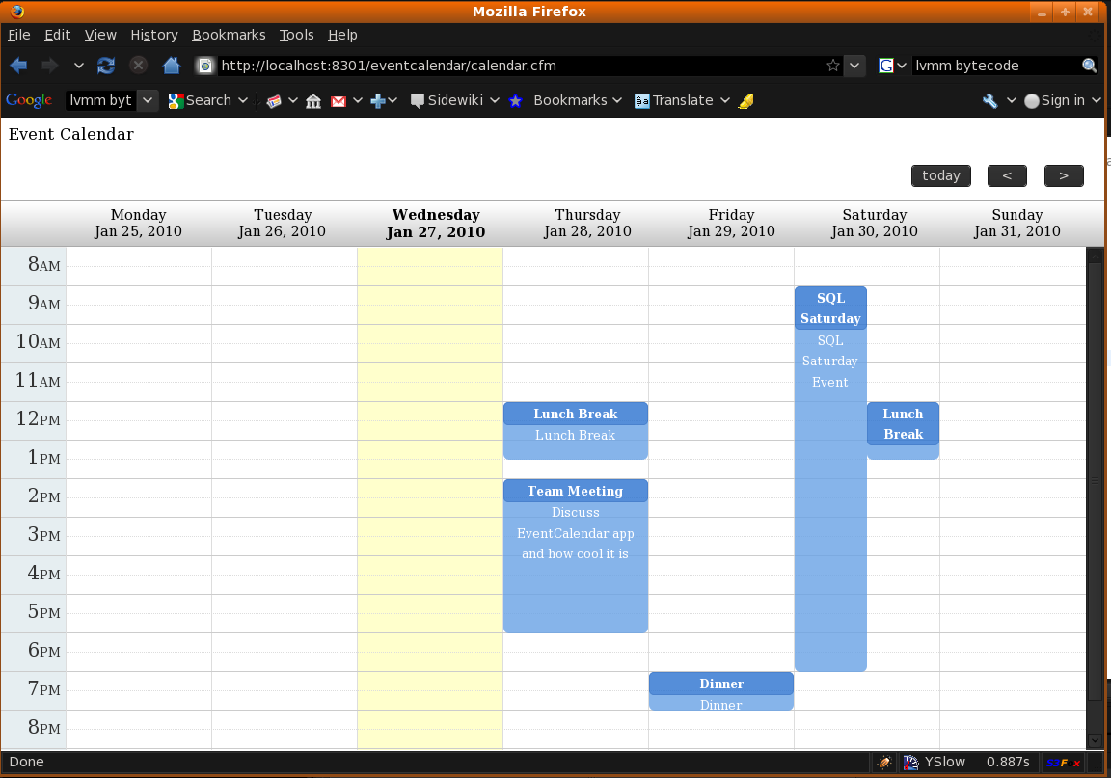Viewport: 1111px width, 778px height.
Task: Open Gmail from the Google toolbar
Action: [339, 100]
